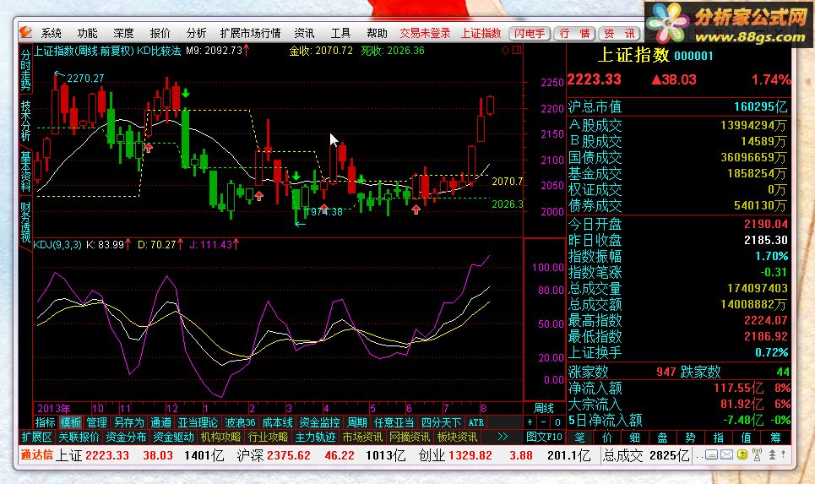Switch to the 基本资料 side tab

[x=25, y=171]
